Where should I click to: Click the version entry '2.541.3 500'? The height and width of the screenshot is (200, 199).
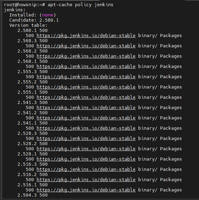coord(33,103)
